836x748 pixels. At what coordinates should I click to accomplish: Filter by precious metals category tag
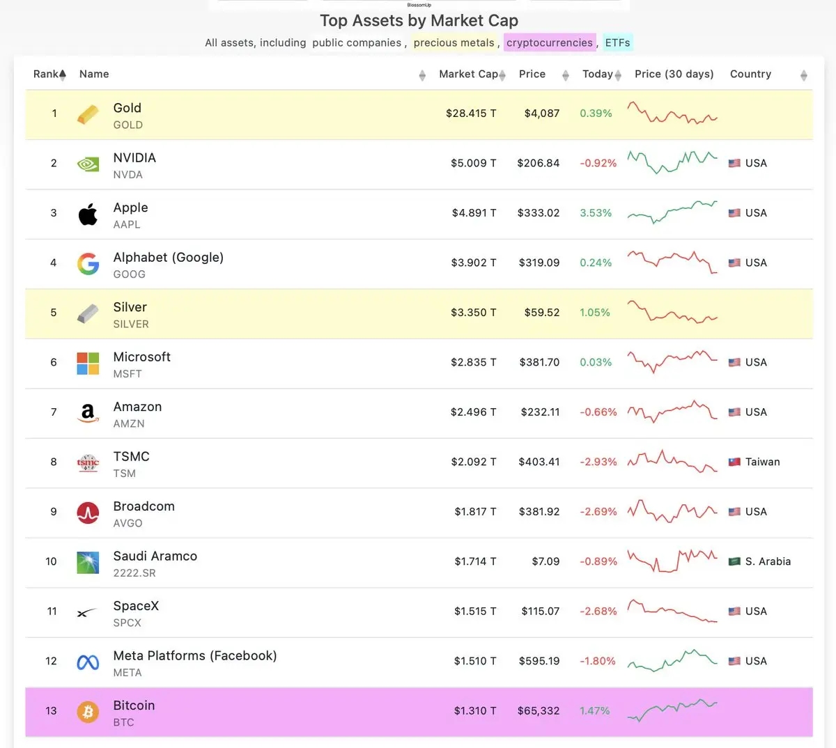(454, 42)
